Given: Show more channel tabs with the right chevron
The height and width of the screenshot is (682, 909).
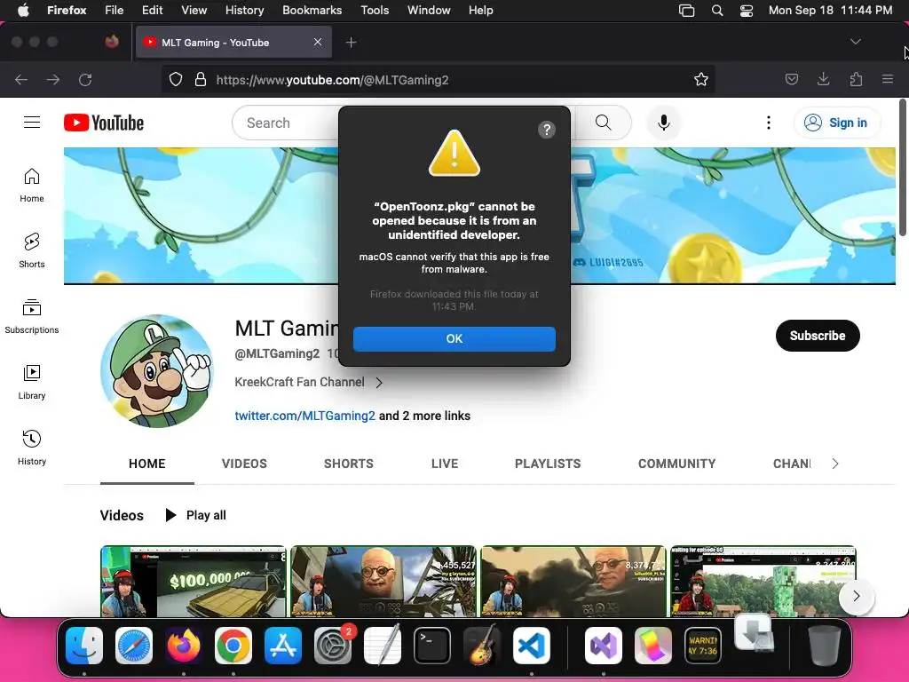Looking at the screenshot, I should (x=834, y=464).
